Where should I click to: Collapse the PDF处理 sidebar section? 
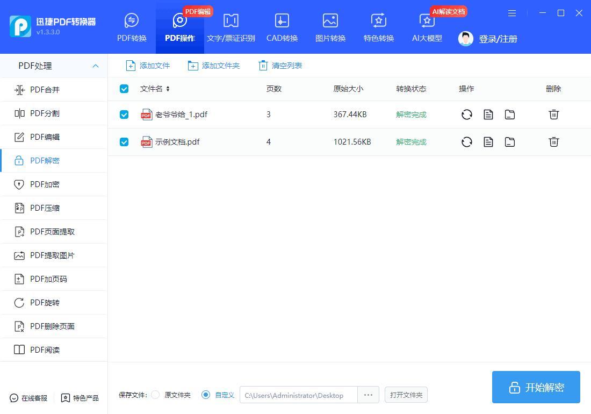(96, 66)
